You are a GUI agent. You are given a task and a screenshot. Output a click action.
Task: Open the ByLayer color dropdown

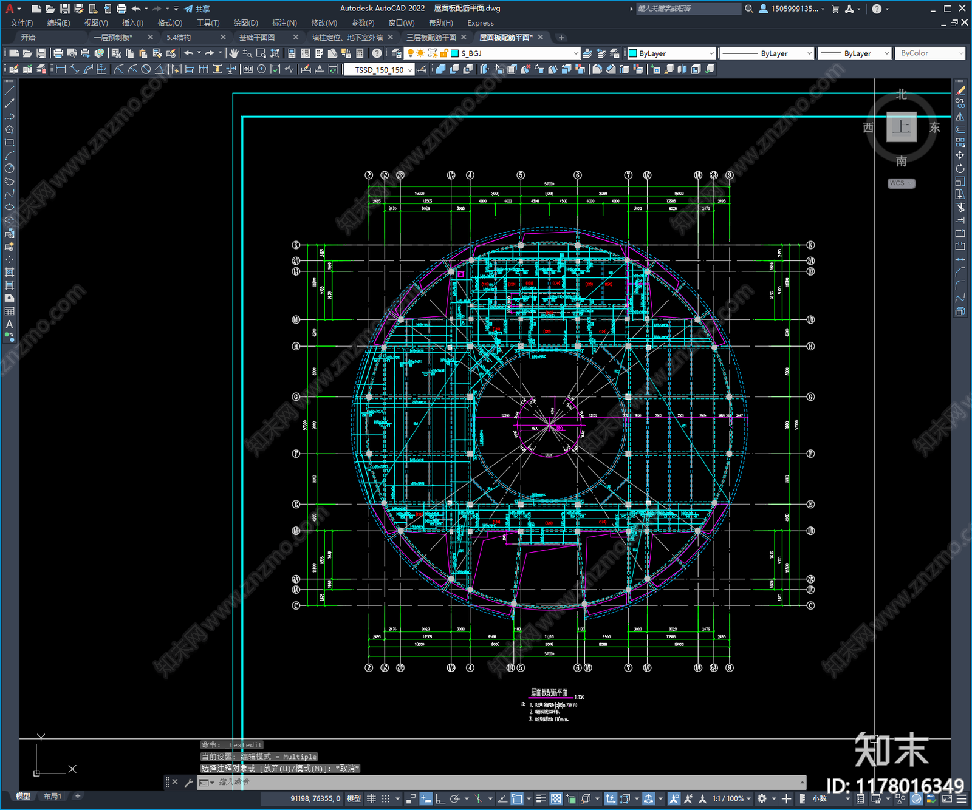671,53
